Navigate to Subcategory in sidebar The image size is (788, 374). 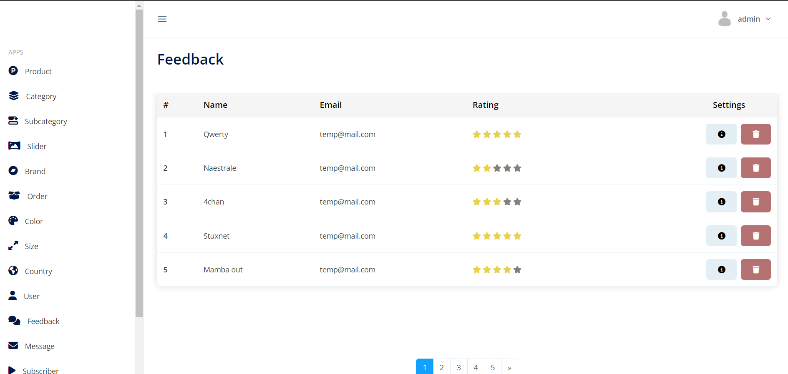coord(45,121)
